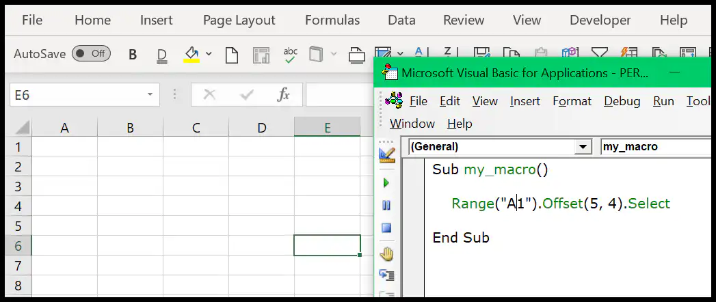Click the spelling check abc icon
Screen dimensions: 716x302
[291, 55]
